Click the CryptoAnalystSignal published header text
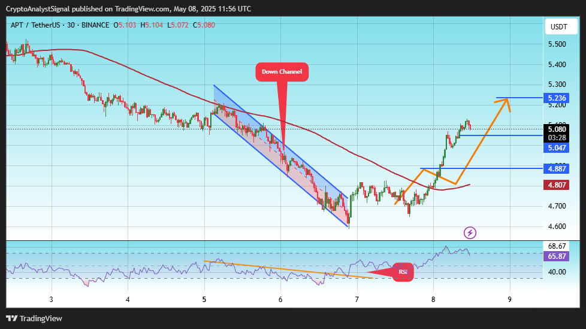 point(128,8)
